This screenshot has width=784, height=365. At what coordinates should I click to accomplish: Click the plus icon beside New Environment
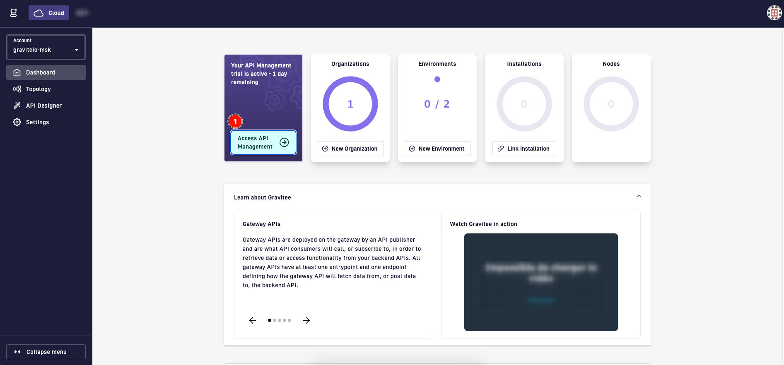point(412,149)
